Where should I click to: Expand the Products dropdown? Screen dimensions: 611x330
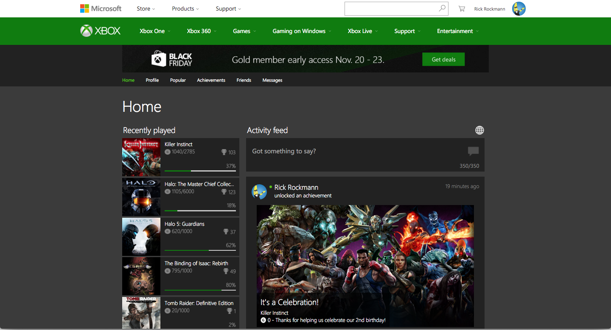tap(185, 8)
